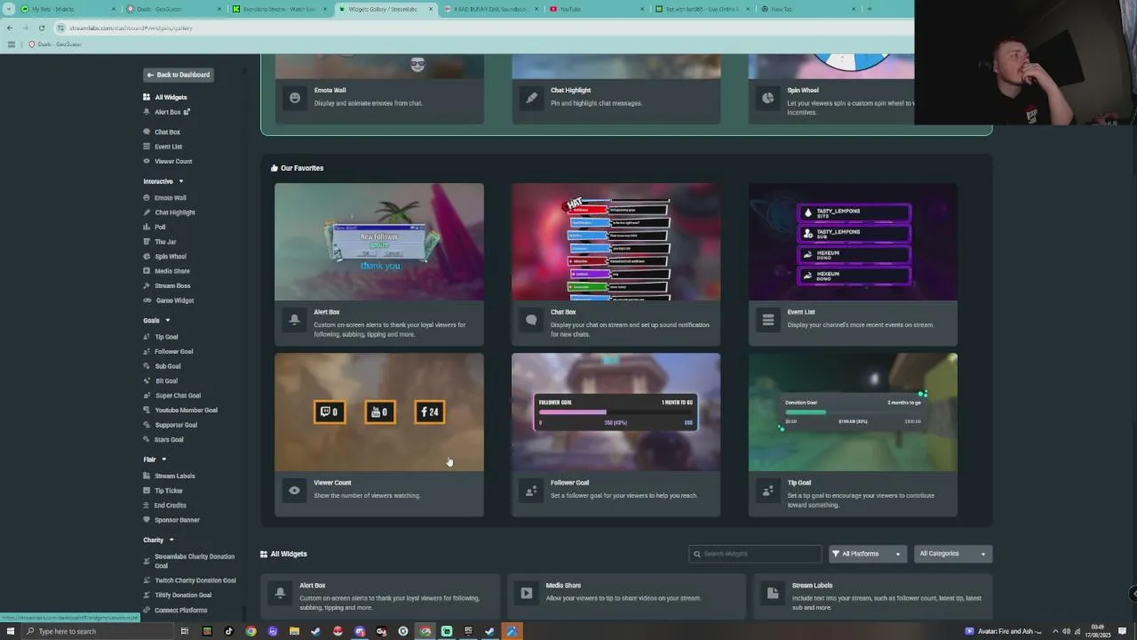Open Sponsor Banner in the sidebar
Image resolution: width=1137 pixels, height=640 pixels.
click(171, 520)
